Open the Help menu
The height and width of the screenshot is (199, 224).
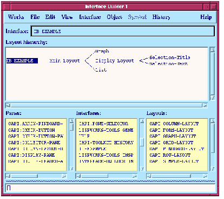click(x=206, y=17)
